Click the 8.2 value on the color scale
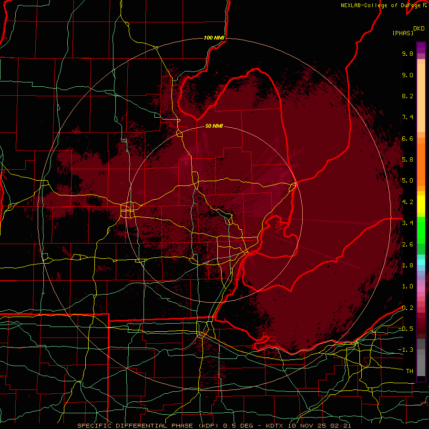 (x=408, y=96)
